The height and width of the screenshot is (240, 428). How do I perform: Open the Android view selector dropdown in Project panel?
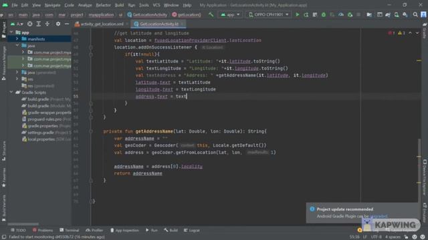tap(17, 24)
